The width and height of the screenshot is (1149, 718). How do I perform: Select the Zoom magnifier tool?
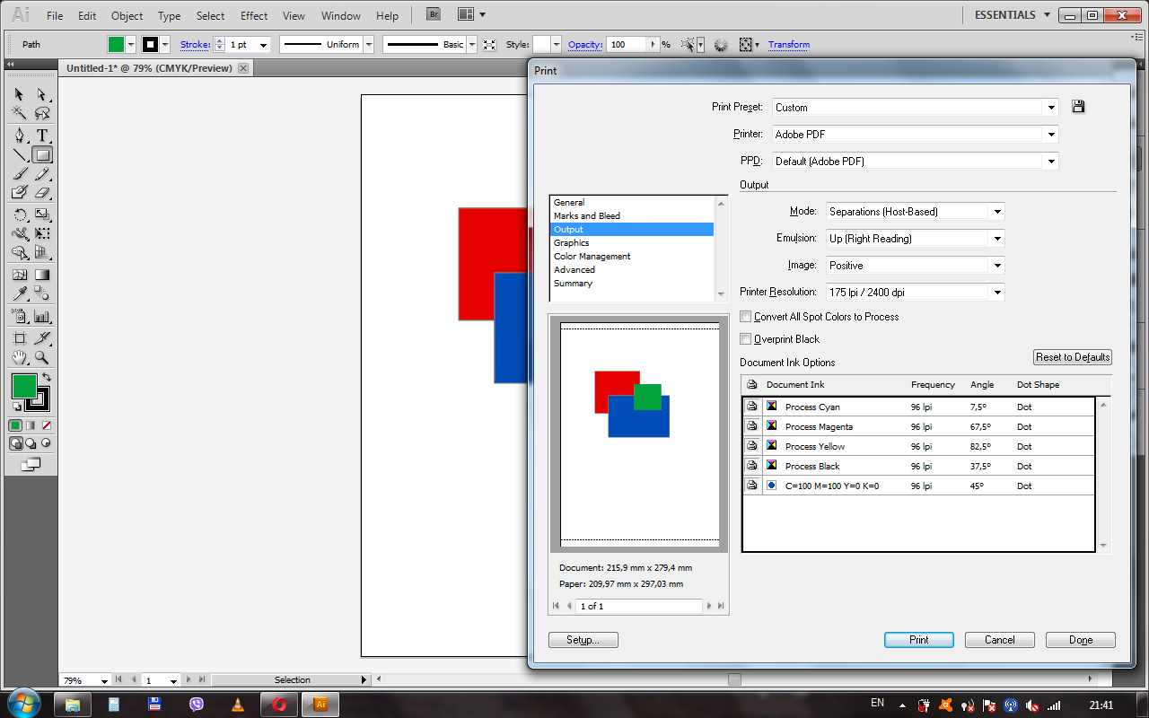[41, 357]
